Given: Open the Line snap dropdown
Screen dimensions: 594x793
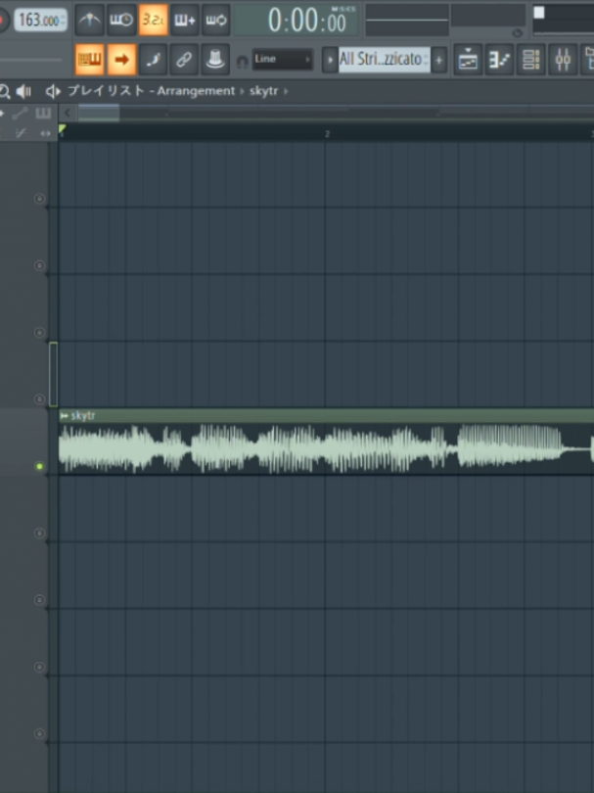Looking at the screenshot, I should [x=283, y=59].
